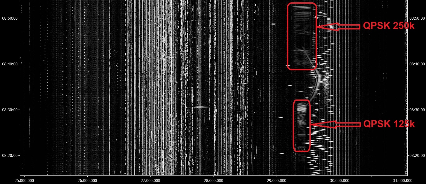Click the red arrow pointing to QPSK 125k box
The image size is (426, 184).
(x=336, y=125)
